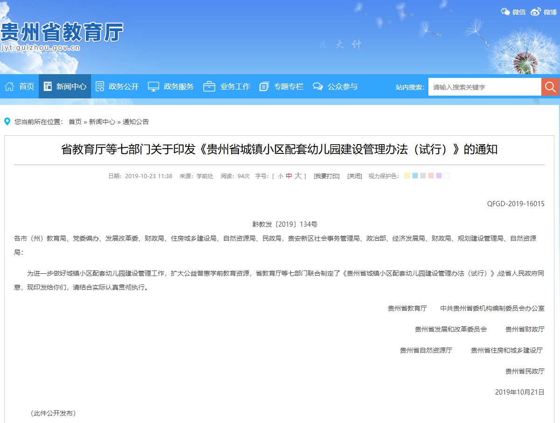Click the read count 阅读：94次

point(235,176)
